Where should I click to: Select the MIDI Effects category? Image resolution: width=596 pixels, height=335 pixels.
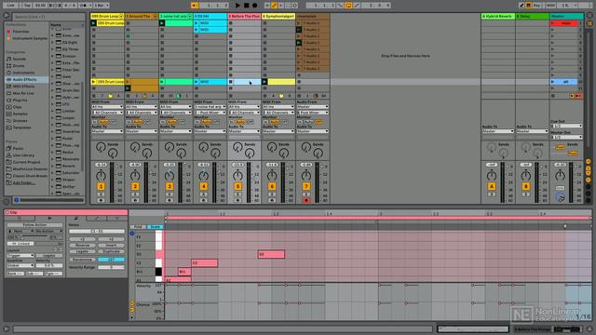point(23,87)
